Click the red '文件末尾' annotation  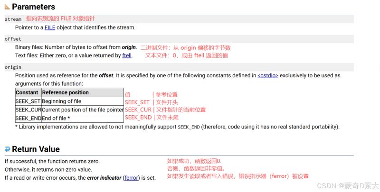168,118
